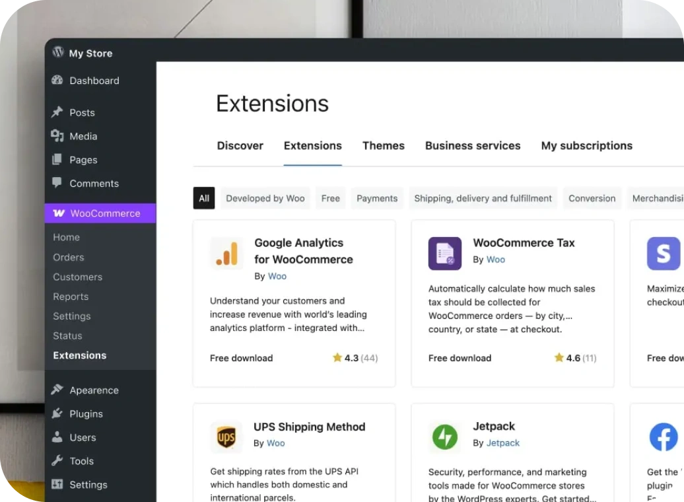The image size is (684, 502).
Task: Click the WordPress logo icon beside My Store
Action: click(58, 52)
